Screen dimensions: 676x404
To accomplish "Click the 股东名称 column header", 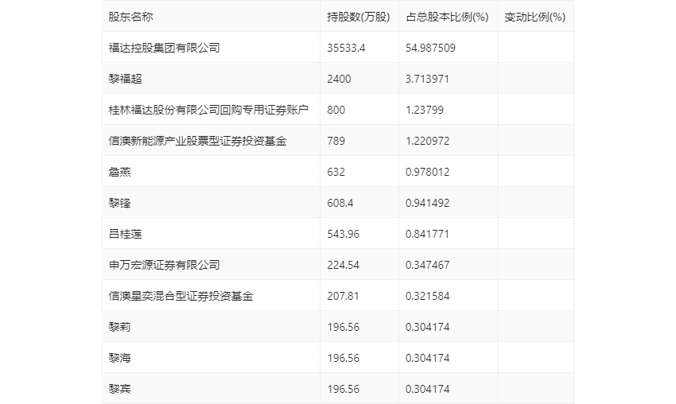I will pyautogui.click(x=130, y=17).
